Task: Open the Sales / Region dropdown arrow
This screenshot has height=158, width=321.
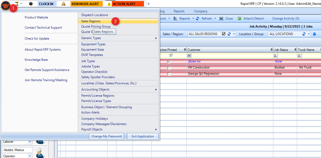Action: (x=234, y=34)
